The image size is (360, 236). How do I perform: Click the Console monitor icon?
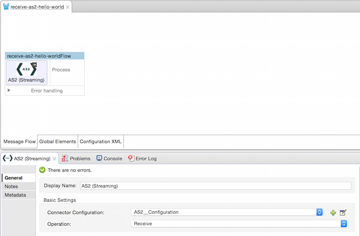click(x=99, y=158)
